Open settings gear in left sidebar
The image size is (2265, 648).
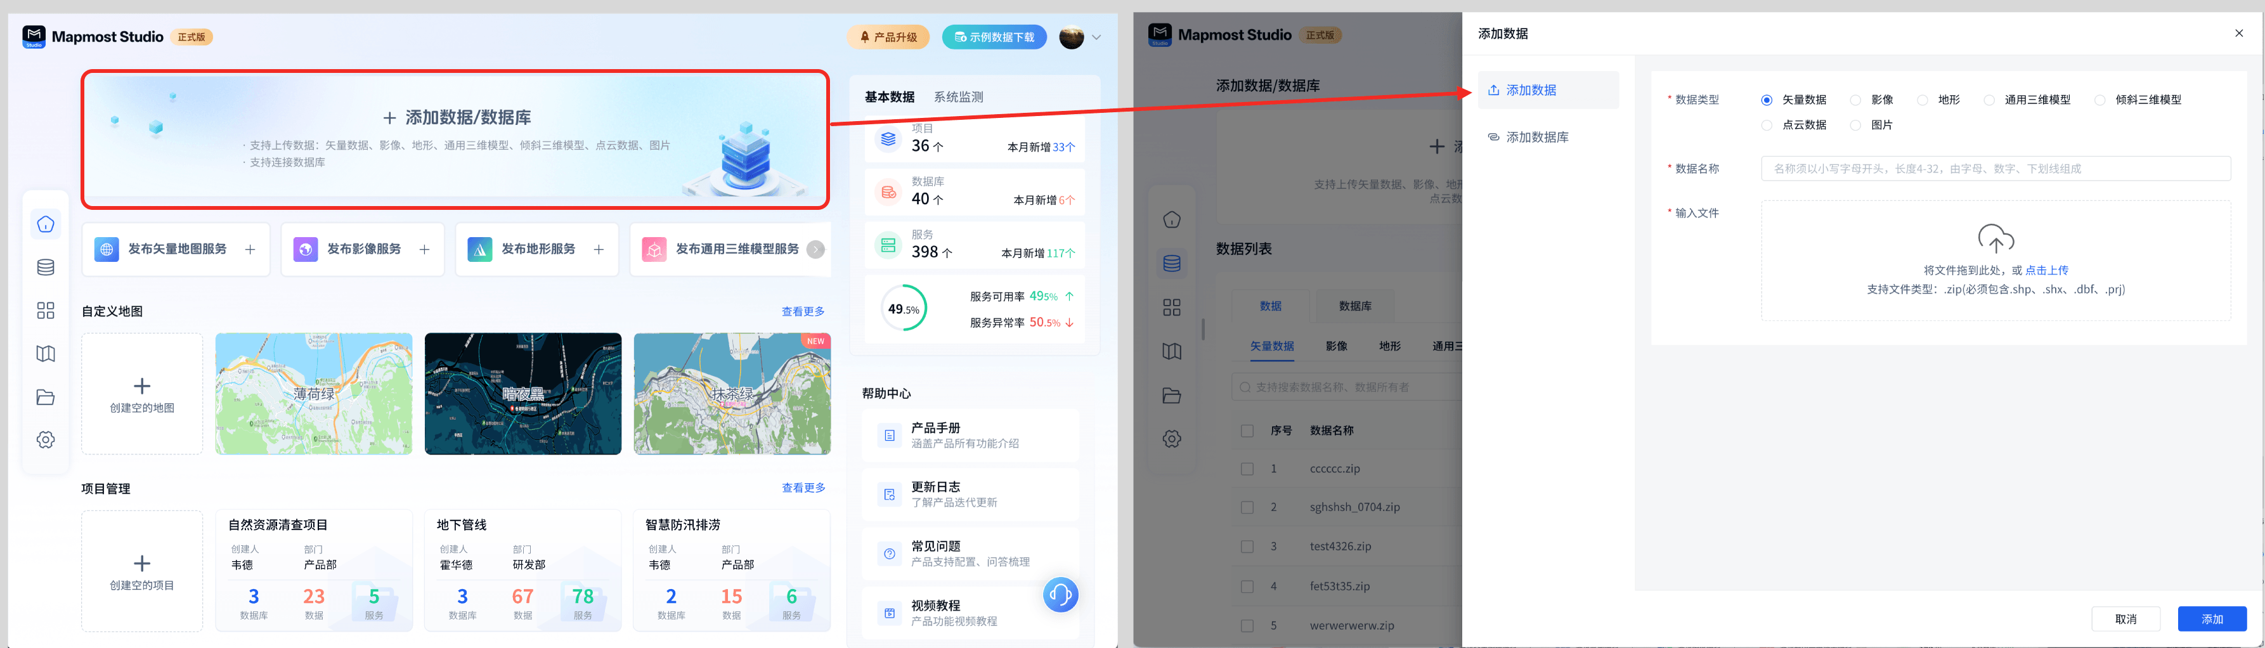click(46, 439)
